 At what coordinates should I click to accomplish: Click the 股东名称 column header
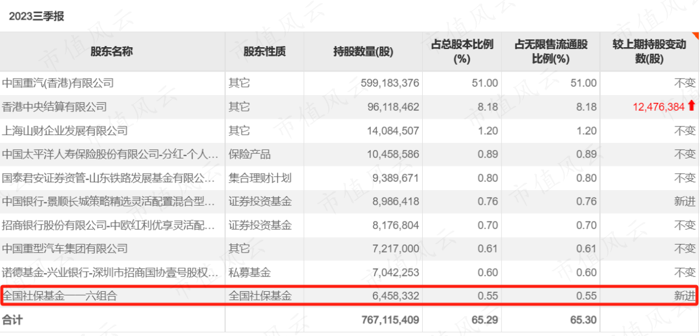tap(112, 51)
